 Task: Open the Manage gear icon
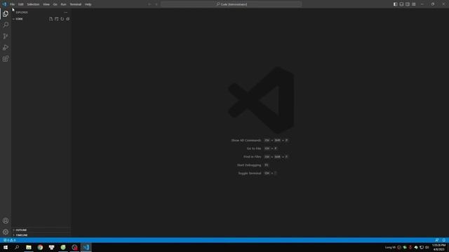tap(6, 232)
